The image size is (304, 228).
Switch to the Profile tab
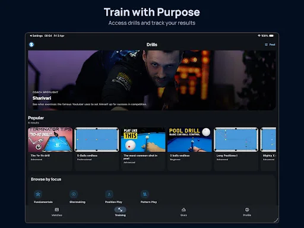247,212
